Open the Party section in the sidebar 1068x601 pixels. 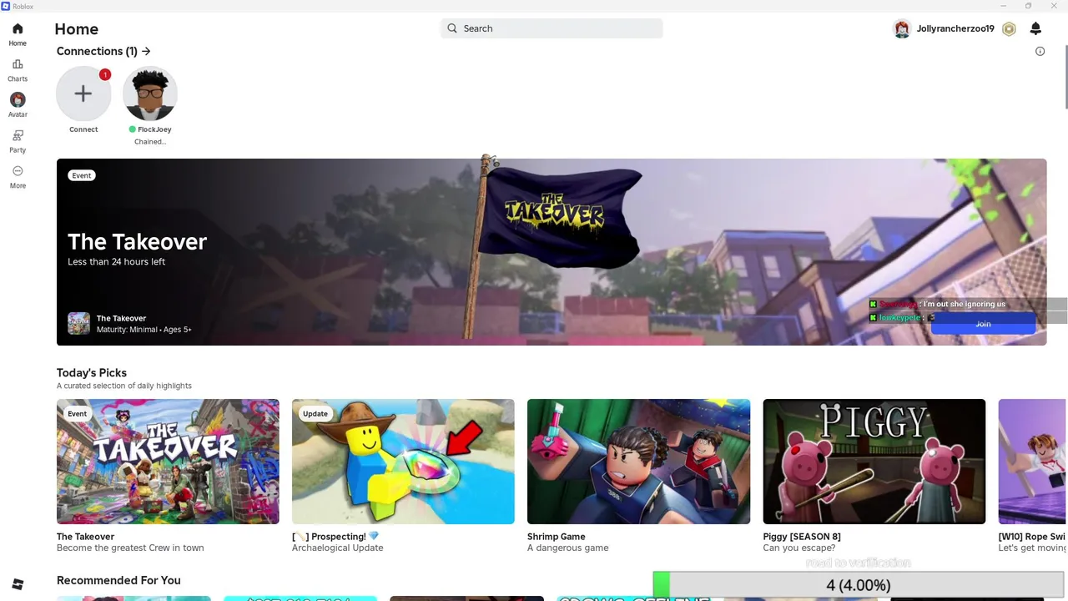tap(18, 141)
